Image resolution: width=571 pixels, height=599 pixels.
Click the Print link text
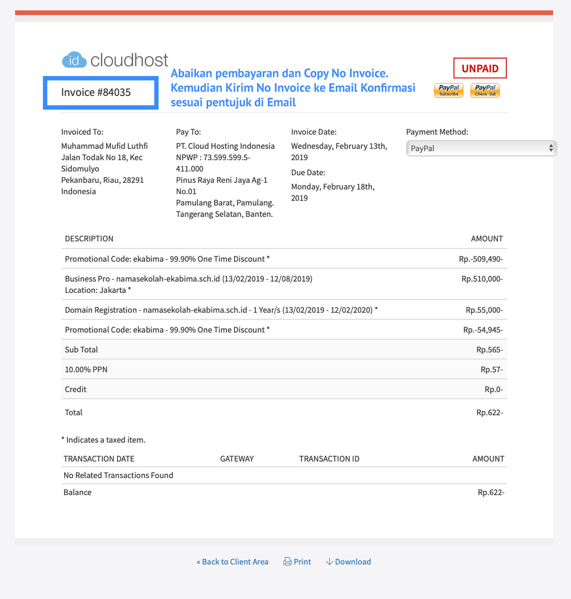302,562
